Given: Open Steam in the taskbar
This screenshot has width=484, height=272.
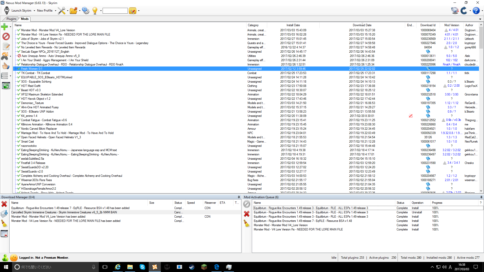Looking at the screenshot, I should [192, 267].
